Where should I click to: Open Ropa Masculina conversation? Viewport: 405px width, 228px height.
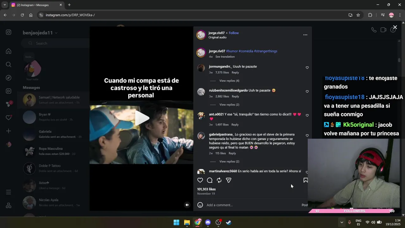coord(53,151)
